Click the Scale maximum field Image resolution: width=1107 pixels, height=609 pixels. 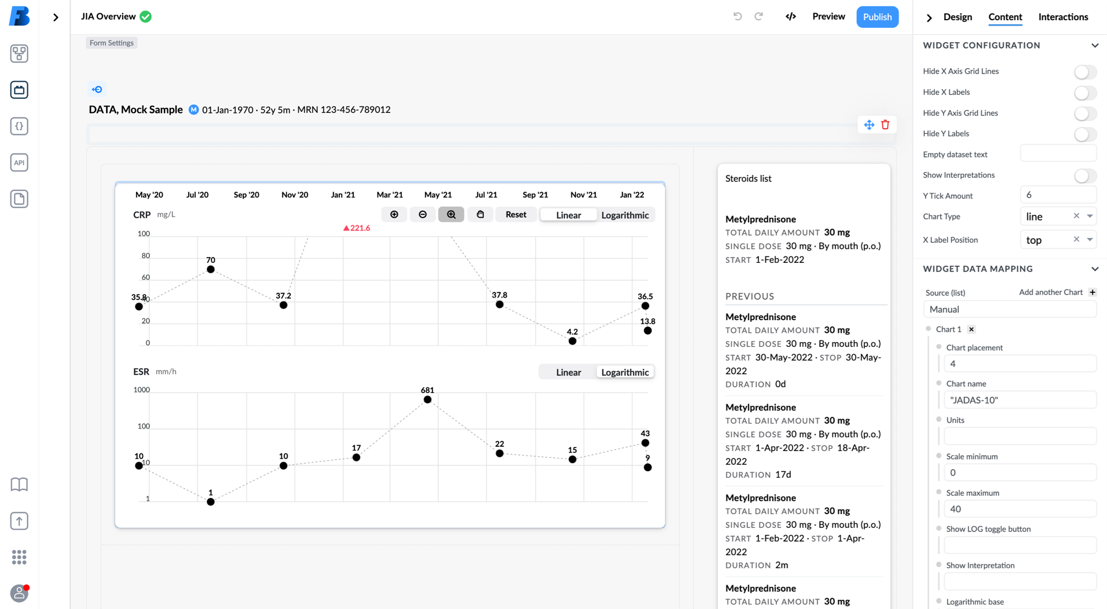pyautogui.click(x=1020, y=509)
